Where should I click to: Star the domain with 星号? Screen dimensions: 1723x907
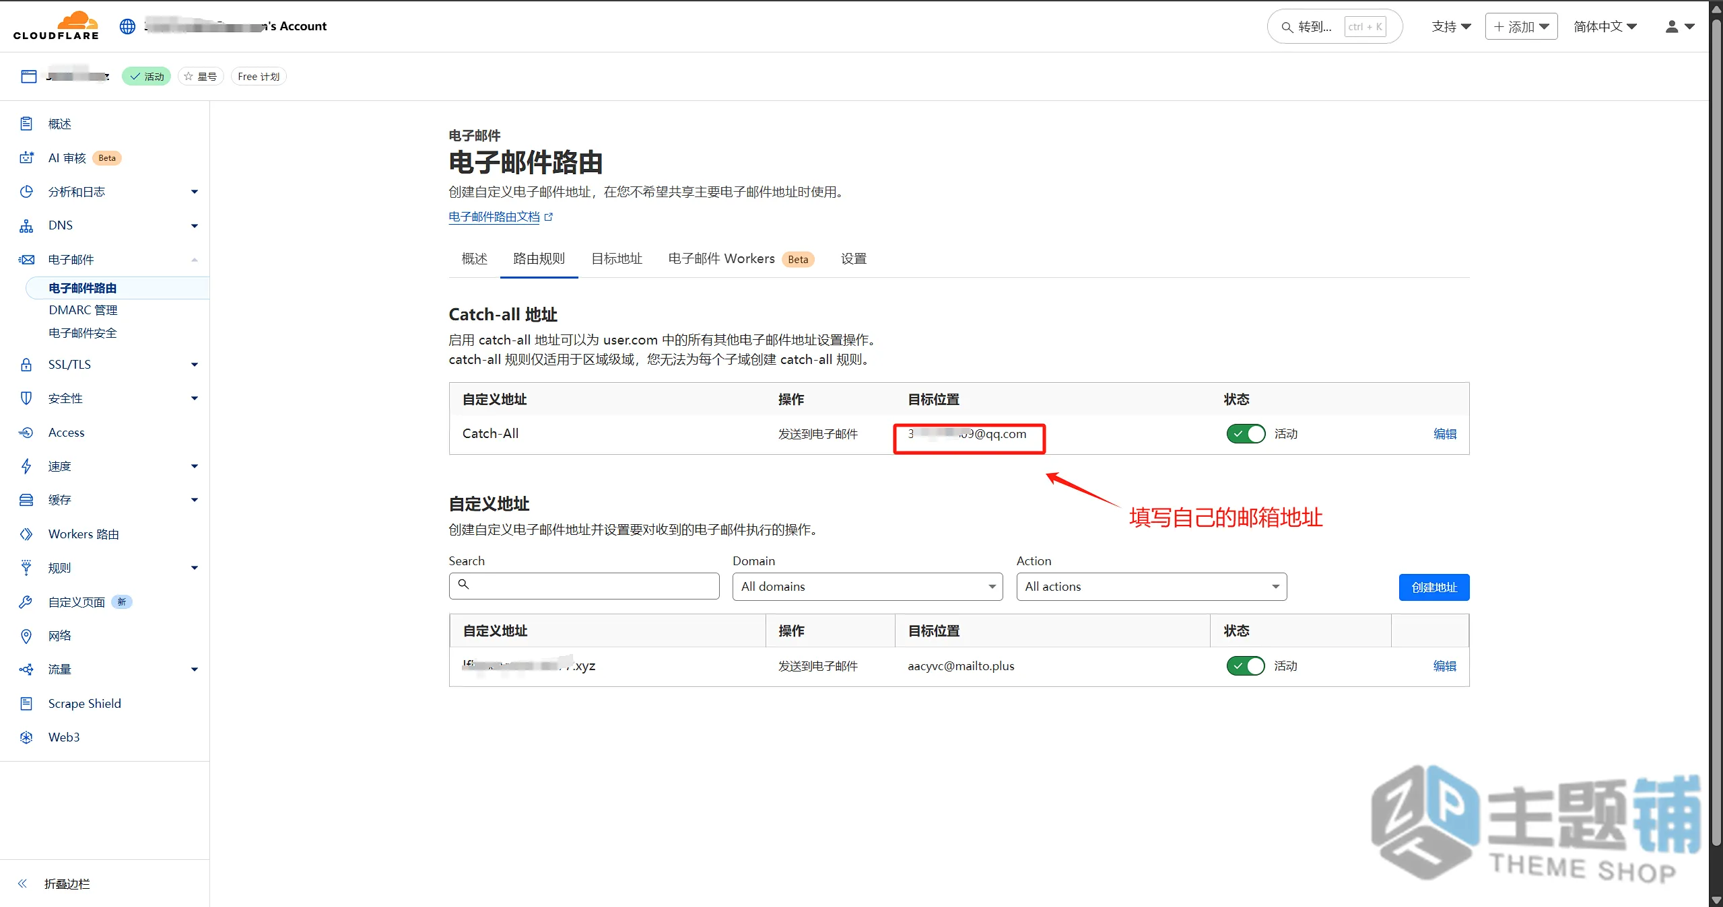(201, 76)
